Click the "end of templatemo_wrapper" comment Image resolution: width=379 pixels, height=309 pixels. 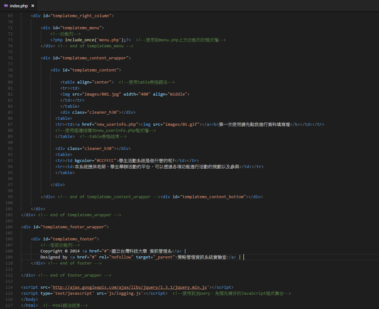click(79, 215)
